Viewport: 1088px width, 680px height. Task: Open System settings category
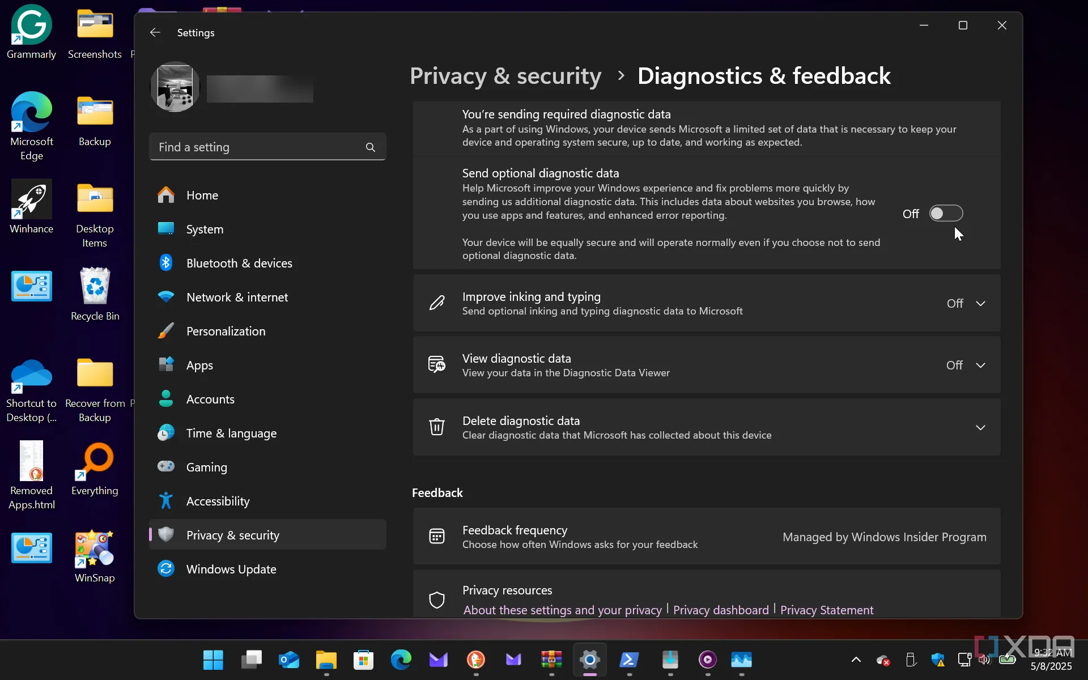tap(267, 229)
